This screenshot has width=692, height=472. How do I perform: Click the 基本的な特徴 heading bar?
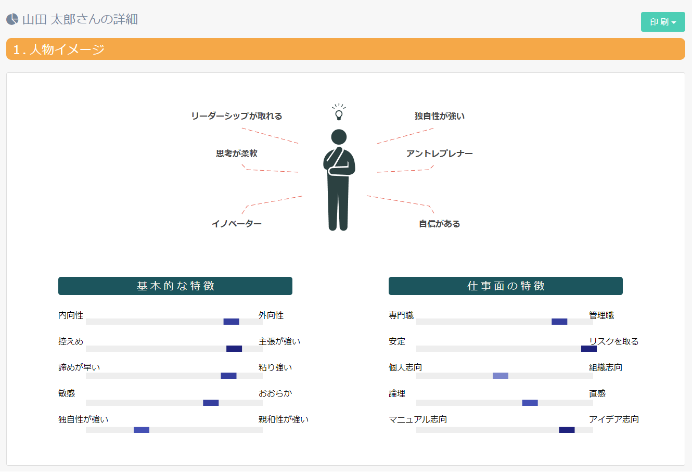[175, 286]
